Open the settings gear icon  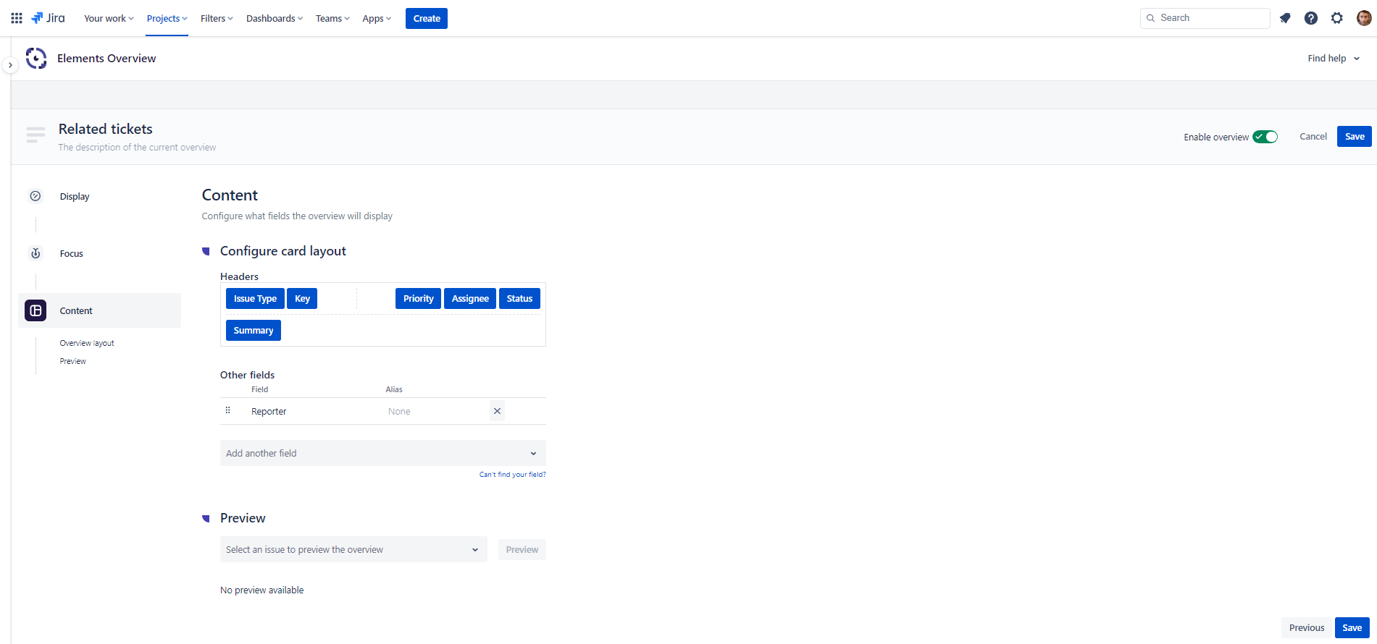pos(1337,18)
